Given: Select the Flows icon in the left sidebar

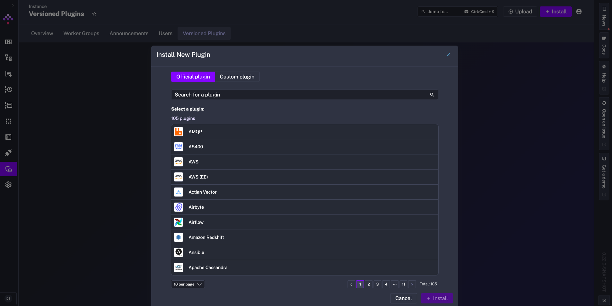Looking at the screenshot, I should click(x=9, y=58).
